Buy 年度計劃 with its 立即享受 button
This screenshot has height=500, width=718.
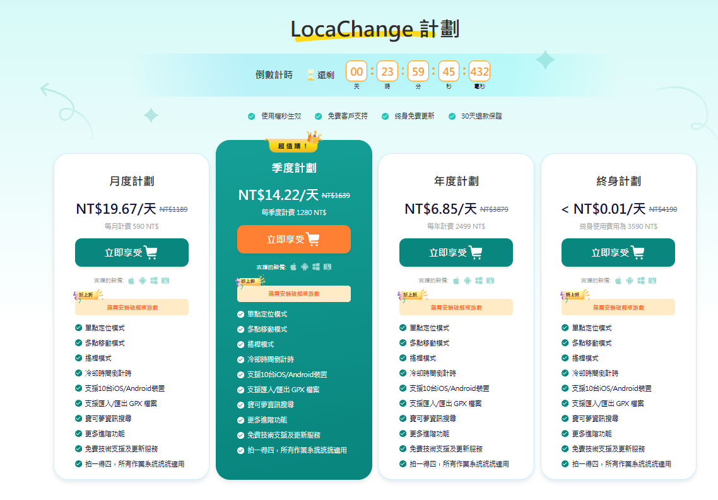click(x=456, y=252)
